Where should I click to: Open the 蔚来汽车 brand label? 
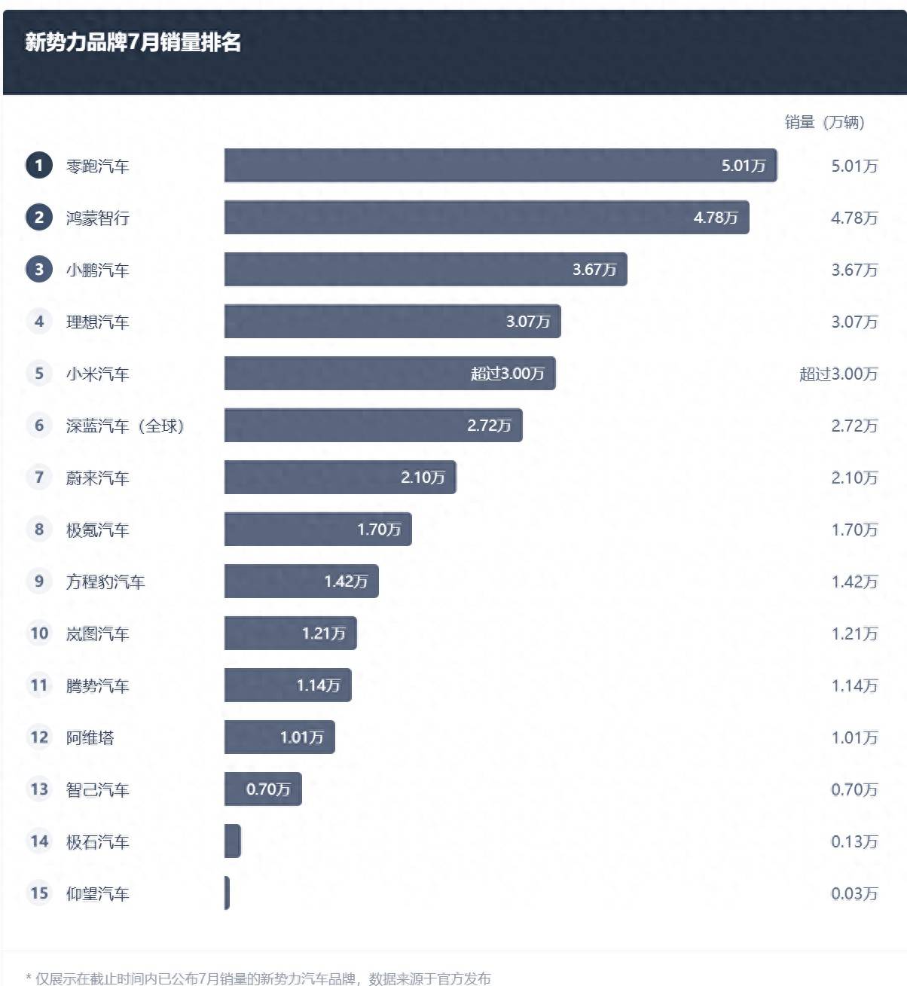[97, 478]
